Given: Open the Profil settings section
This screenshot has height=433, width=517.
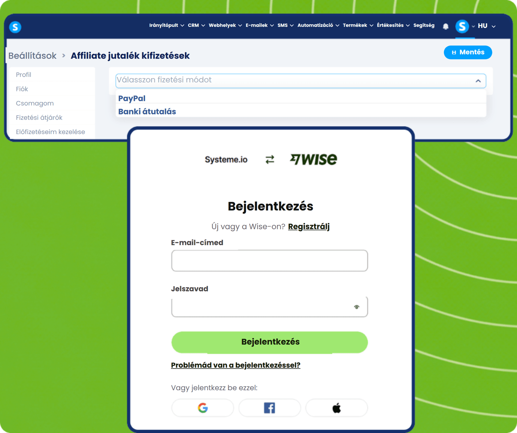Looking at the screenshot, I should tap(23, 75).
